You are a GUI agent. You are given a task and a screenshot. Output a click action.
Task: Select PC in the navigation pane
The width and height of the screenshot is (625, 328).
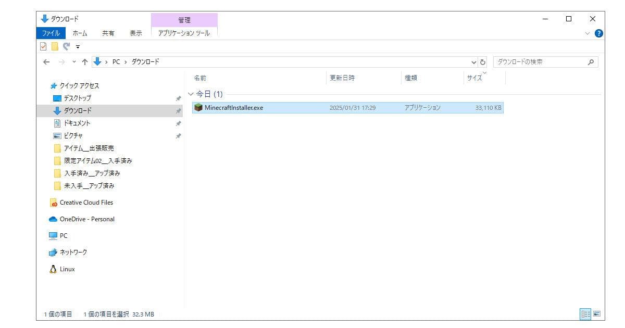pyautogui.click(x=58, y=236)
